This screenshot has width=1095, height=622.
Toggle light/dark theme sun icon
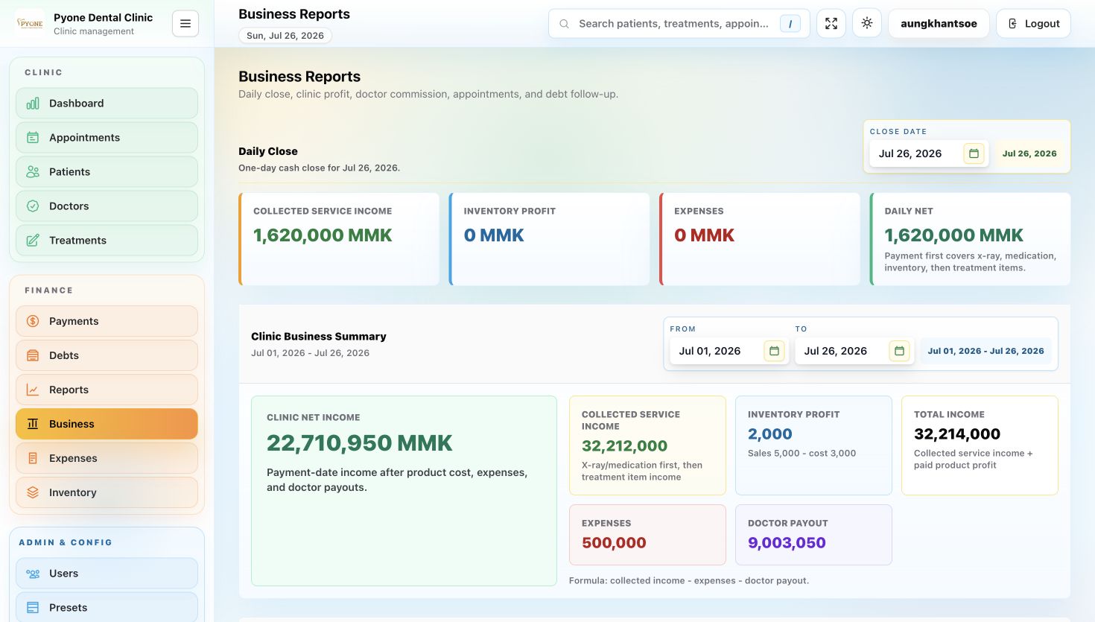pos(867,23)
